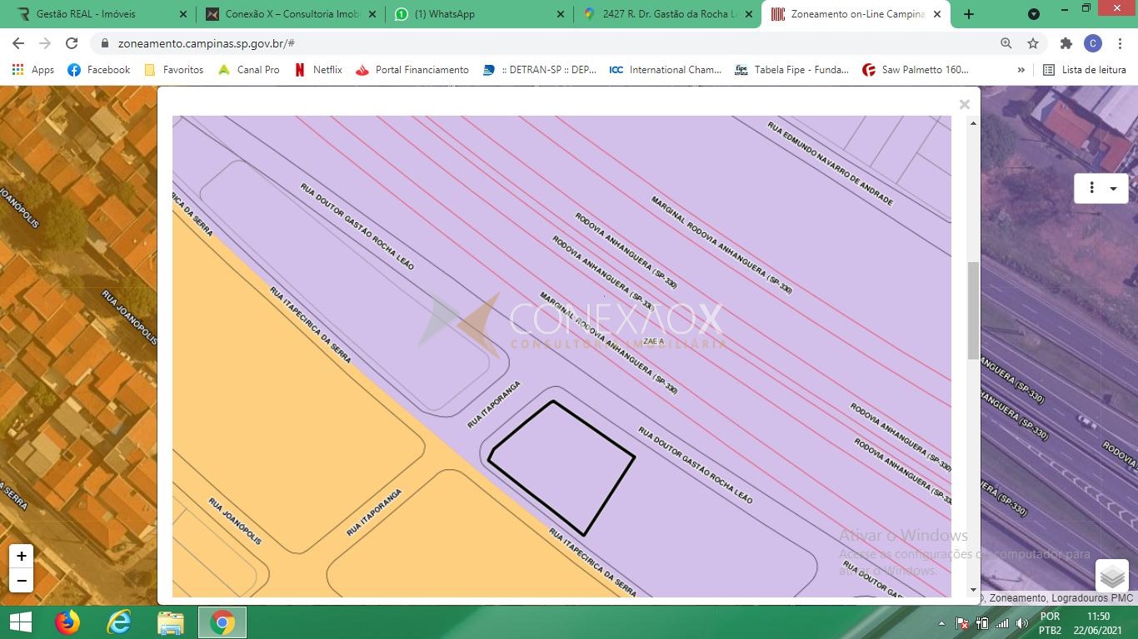
Task: Open the Chrome profile avatar C
Action: click(1093, 43)
